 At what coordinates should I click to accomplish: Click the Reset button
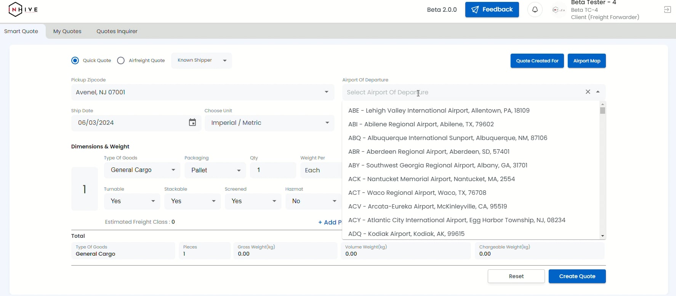pyautogui.click(x=516, y=276)
